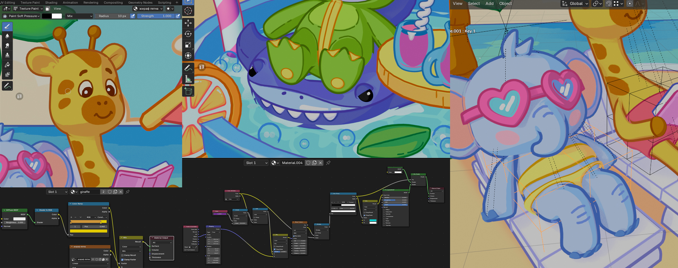This screenshot has width=678, height=268.
Task: Select the Mask tool
Action: click(x=7, y=74)
